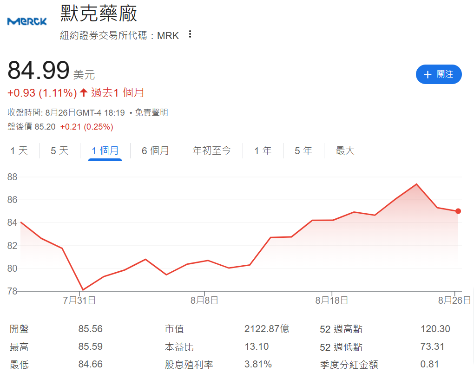
Task: Click the chart low point above 7月31日
Action: [x=83, y=289]
